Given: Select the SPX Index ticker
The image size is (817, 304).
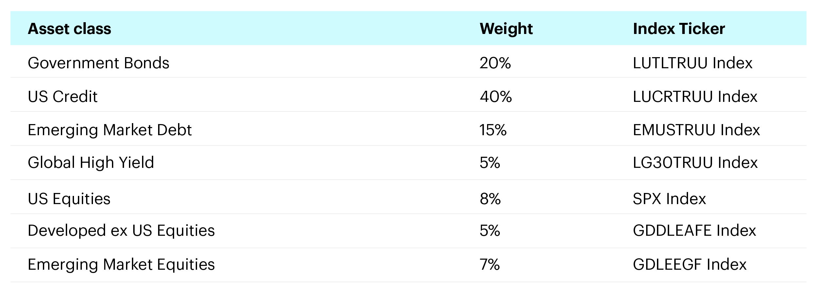Looking at the screenshot, I should click(669, 199).
